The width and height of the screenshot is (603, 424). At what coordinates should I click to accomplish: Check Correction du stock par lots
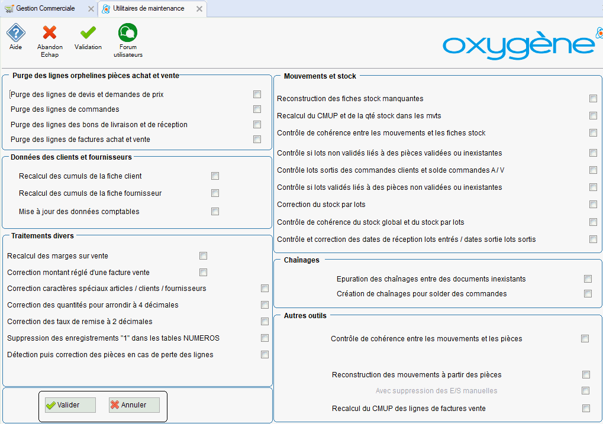[x=593, y=205]
